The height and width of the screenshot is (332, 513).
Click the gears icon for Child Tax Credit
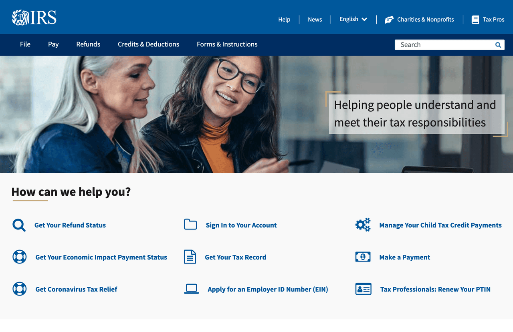coord(363,225)
